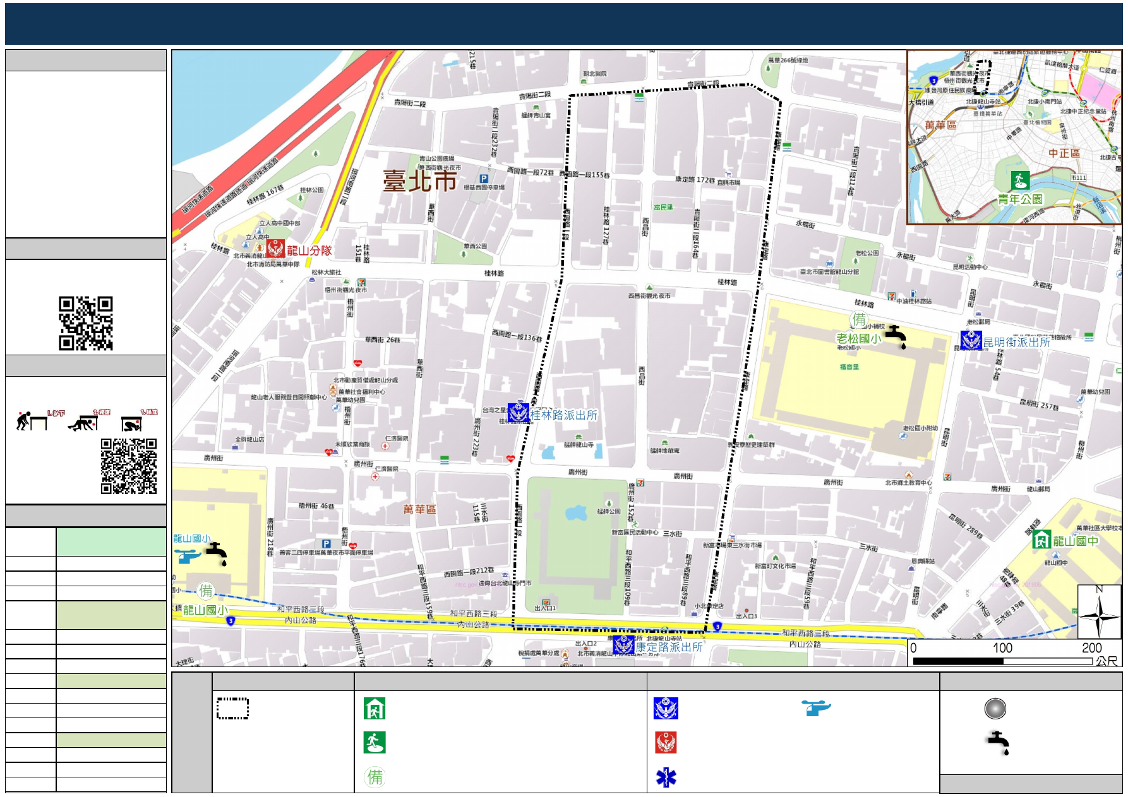Screen dimensions: 1128x797
Task: Click the 艋舺龍山寺 temple label
Action: coord(579,445)
